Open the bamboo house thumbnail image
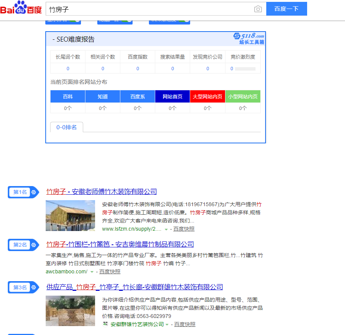Viewport: 345px width, 335px height. [71, 215]
